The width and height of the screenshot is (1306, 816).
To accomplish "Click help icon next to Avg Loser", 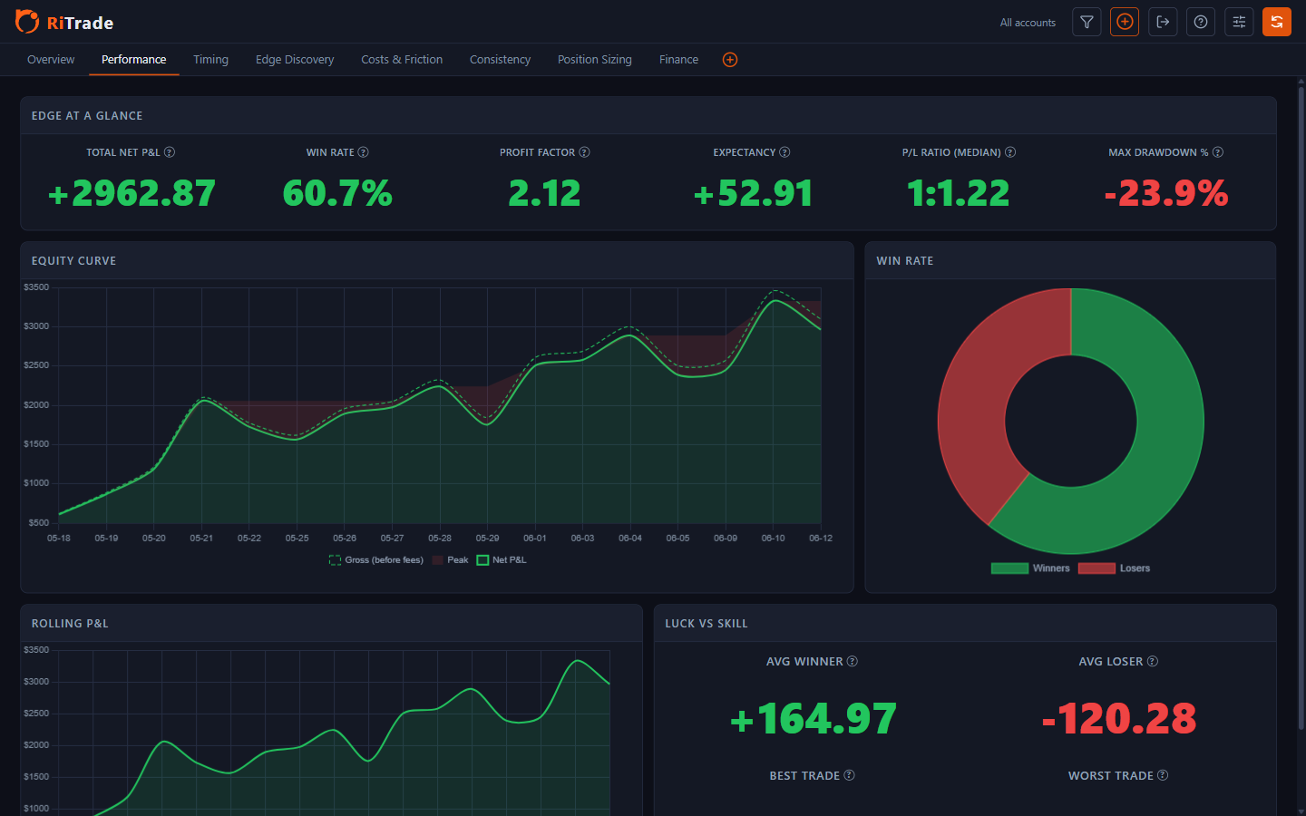I will coord(1153,662).
